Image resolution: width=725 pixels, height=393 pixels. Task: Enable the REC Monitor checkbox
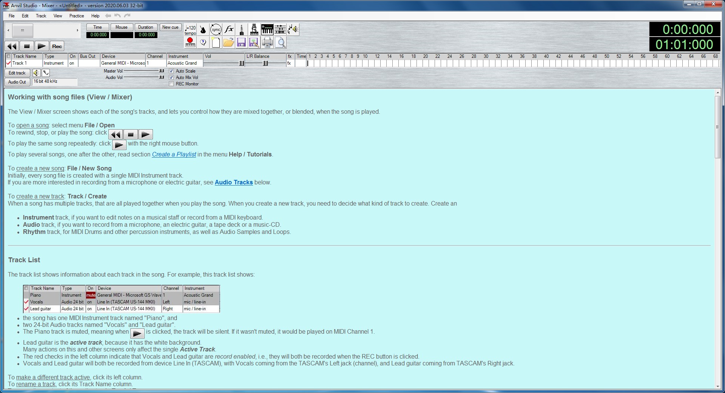[171, 84]
